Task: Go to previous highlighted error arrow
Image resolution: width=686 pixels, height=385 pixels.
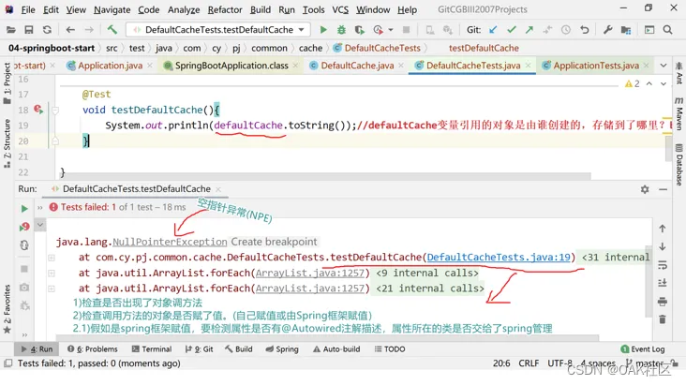Action: tap(649, 83)
